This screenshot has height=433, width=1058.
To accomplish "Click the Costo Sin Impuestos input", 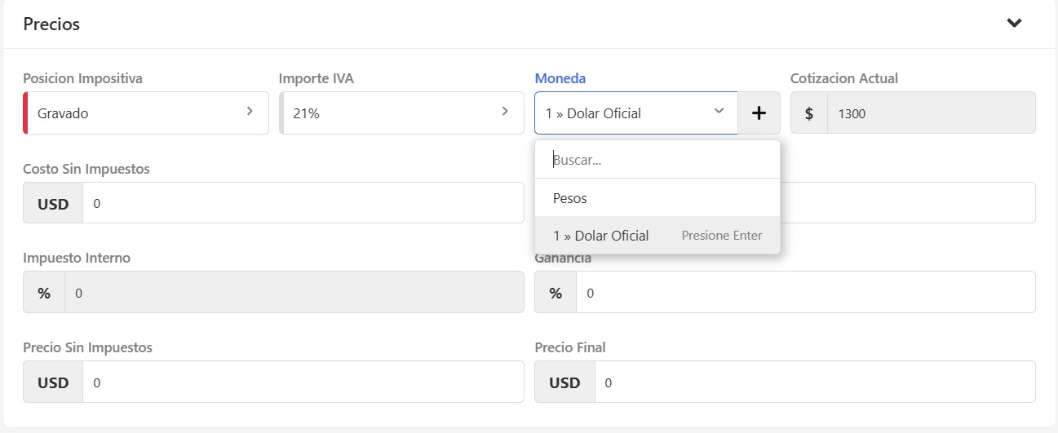I will 302,203.
